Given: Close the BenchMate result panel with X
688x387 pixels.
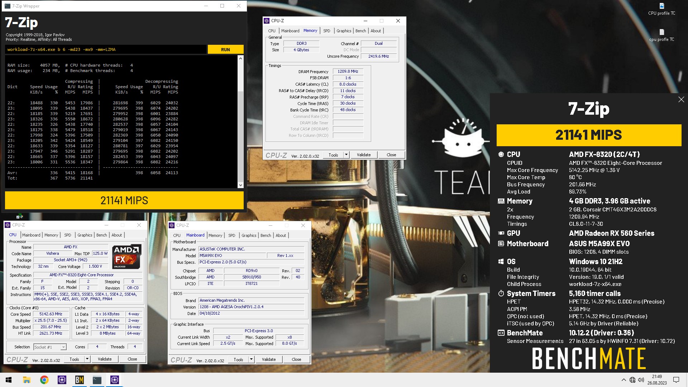Looking at the screenshot, I should coord(681,100).
